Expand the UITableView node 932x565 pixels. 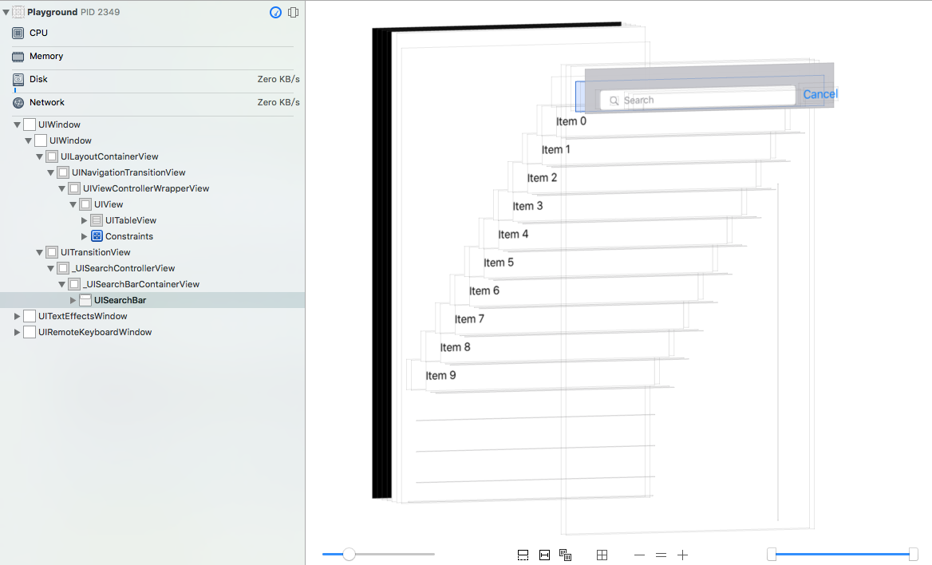click(x=84, y=220)
